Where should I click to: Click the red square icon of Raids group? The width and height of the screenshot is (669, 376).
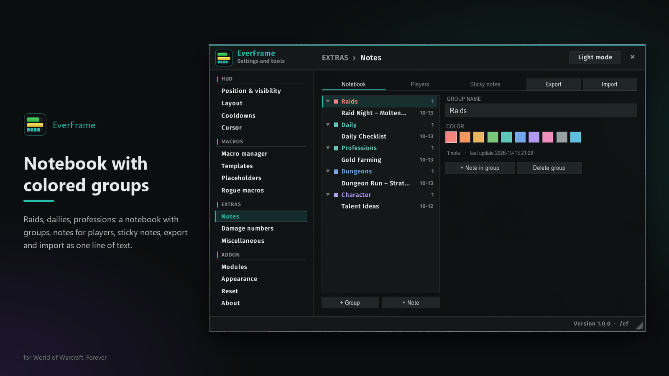pos(336,102)
